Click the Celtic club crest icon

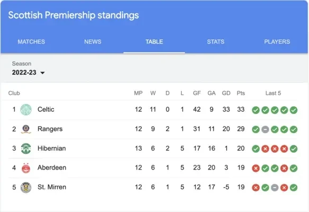pos(26,110)
